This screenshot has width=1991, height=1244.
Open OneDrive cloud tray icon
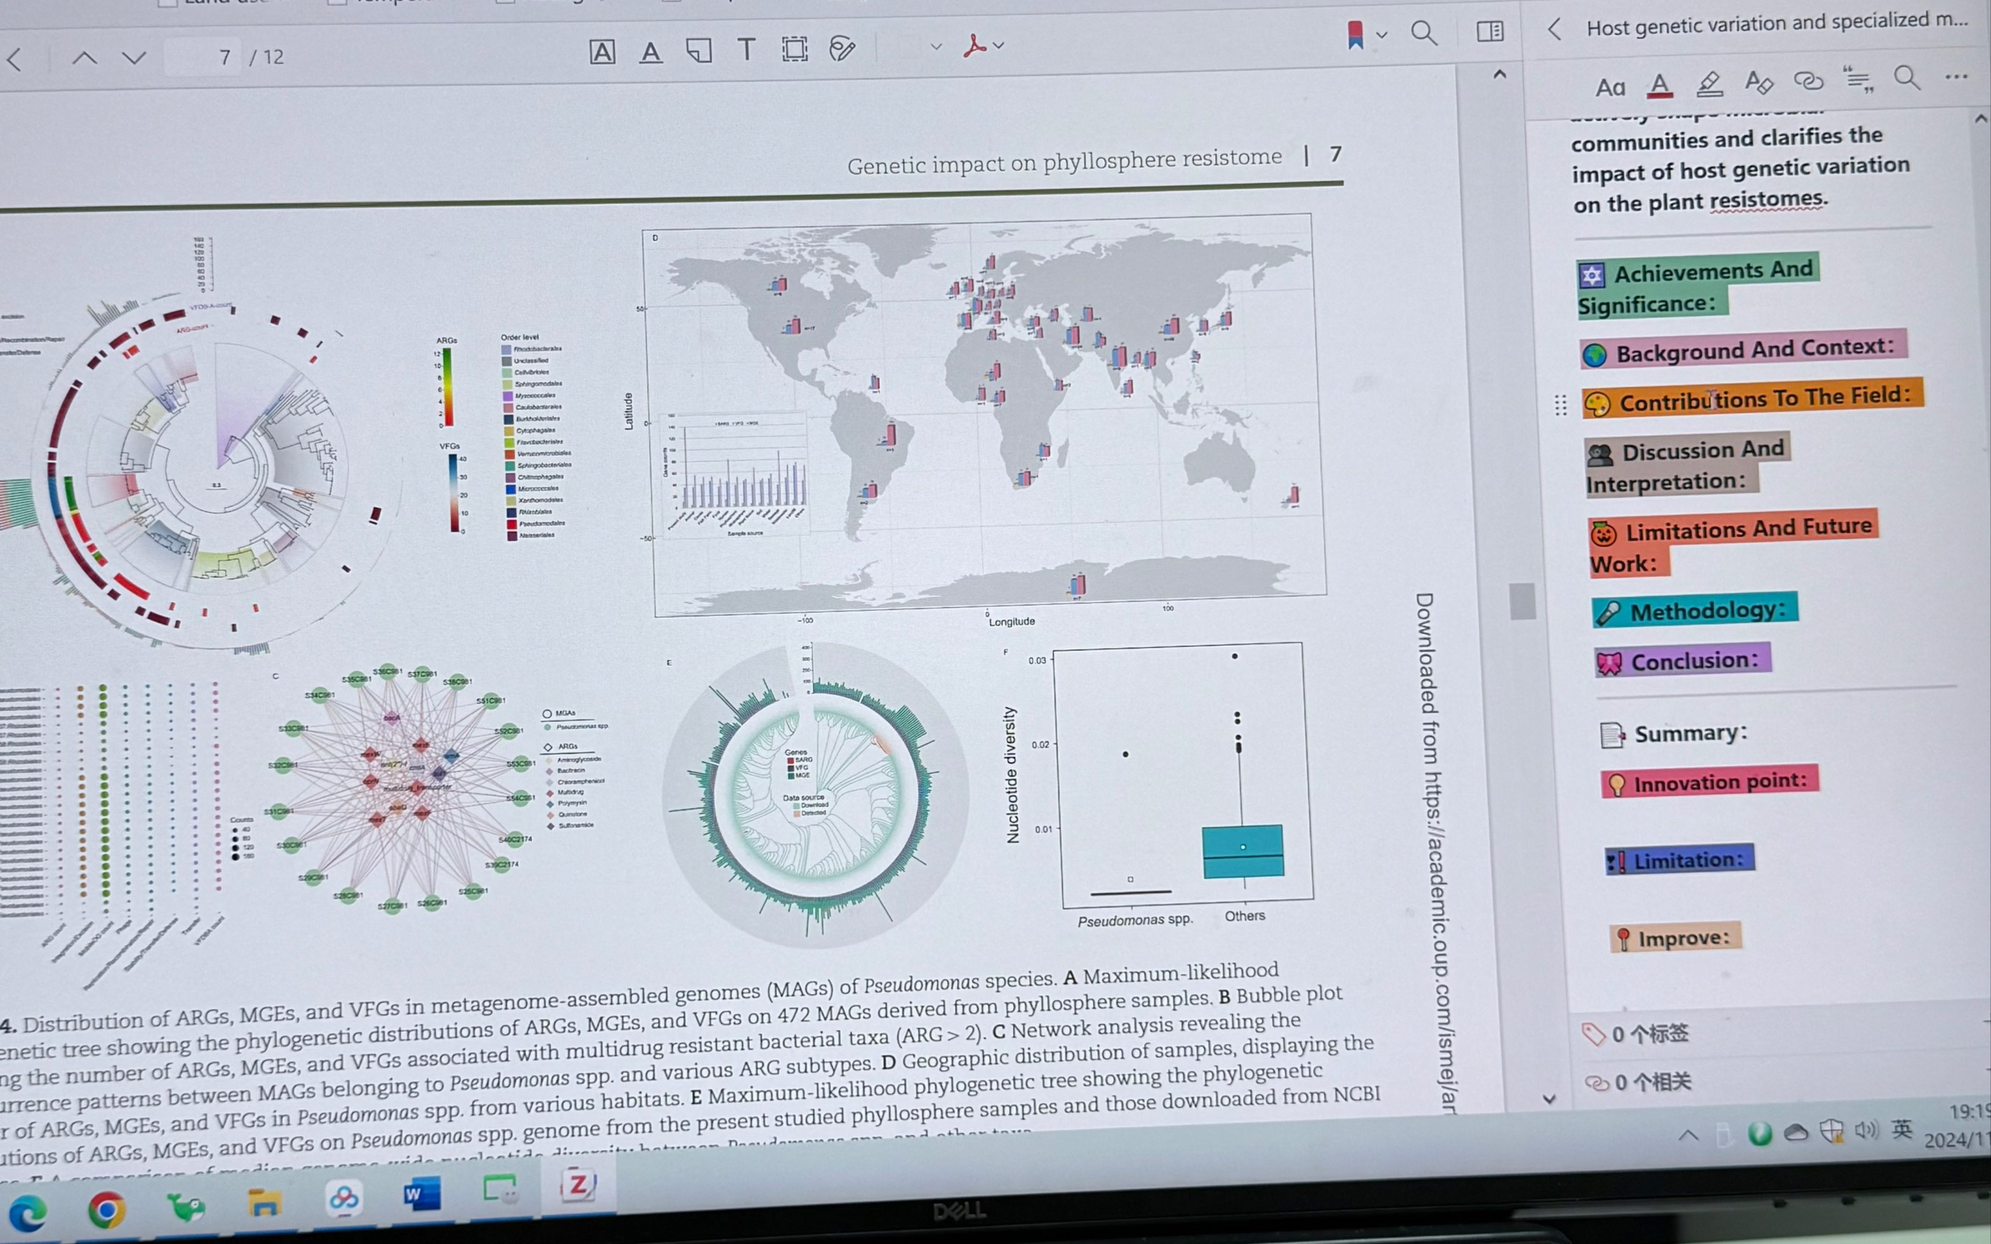pos(1795,1134)
